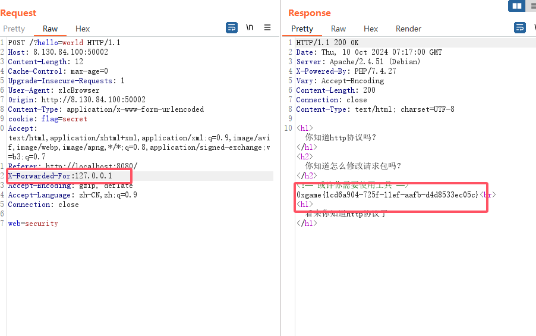
Task: Select the side-by-side layout icon
Action: coord(516,6)
